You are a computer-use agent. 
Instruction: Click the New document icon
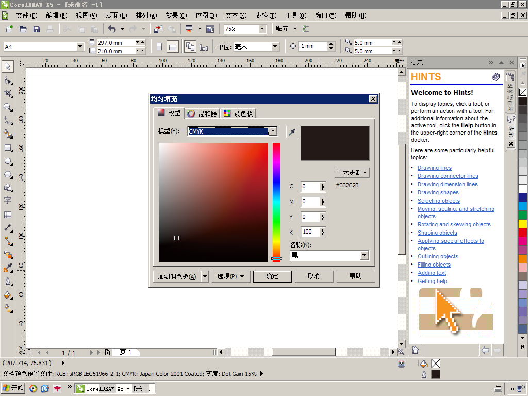point(9,29)
